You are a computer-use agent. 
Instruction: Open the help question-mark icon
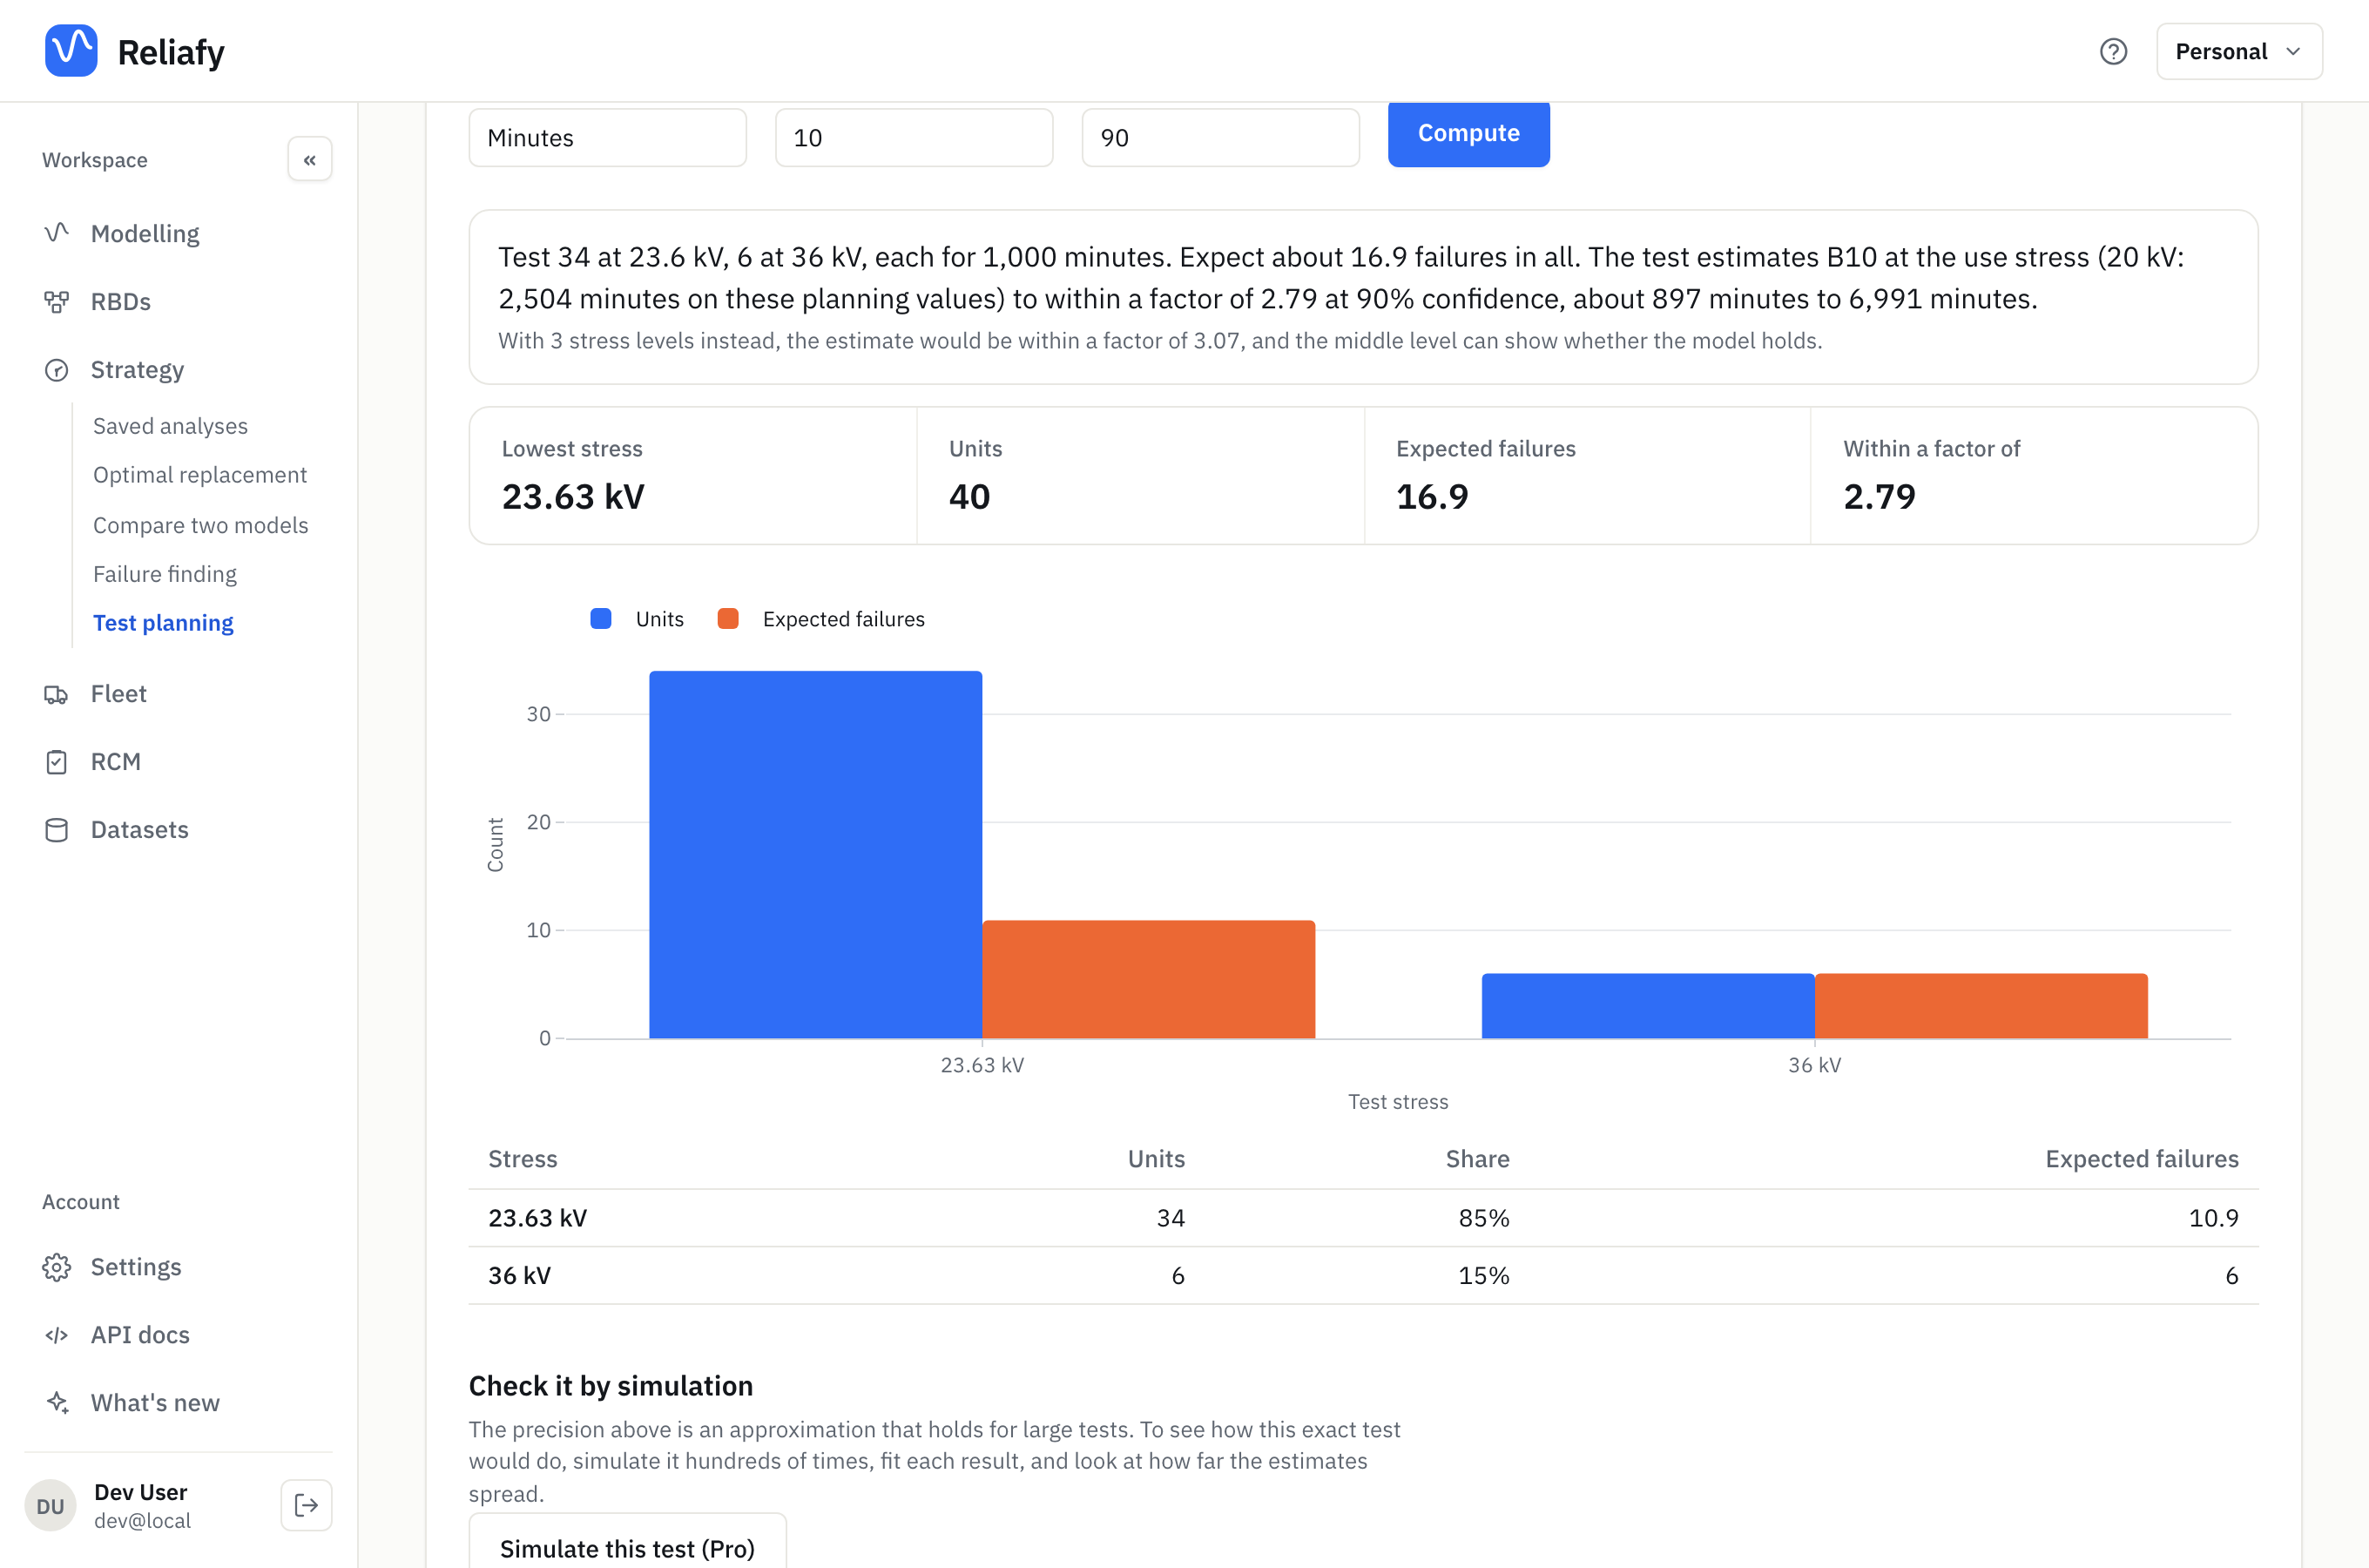point(2113,51)
